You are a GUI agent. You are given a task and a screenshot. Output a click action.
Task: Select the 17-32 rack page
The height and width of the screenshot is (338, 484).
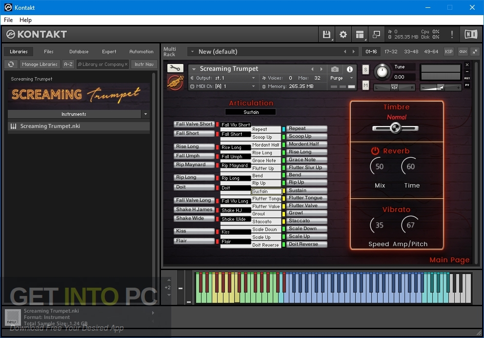click(x=391, y=52)
